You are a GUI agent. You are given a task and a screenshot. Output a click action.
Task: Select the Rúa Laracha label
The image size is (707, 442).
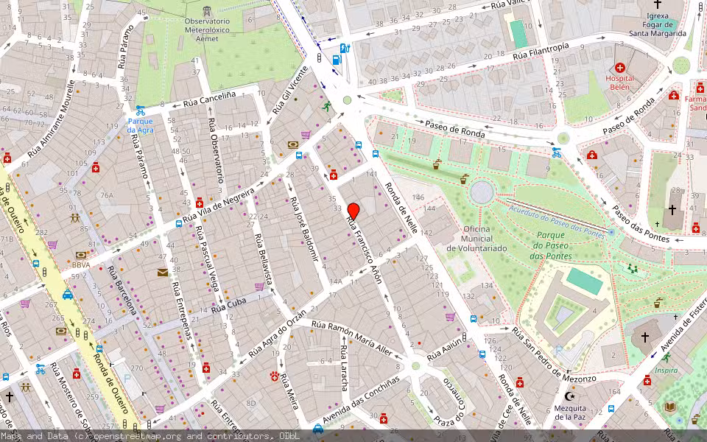(x=344, y=368)
